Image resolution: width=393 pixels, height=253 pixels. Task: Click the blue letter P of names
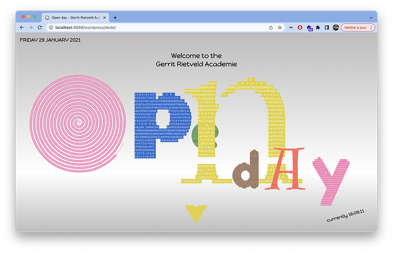pos(163,125)
